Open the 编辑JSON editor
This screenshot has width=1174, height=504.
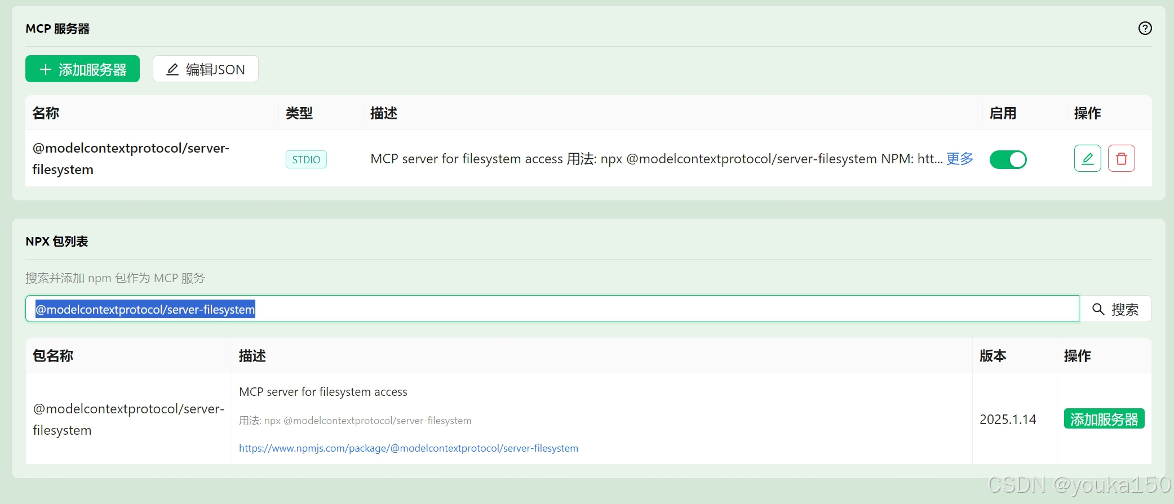pyautogui.click(x=205, y=69)
